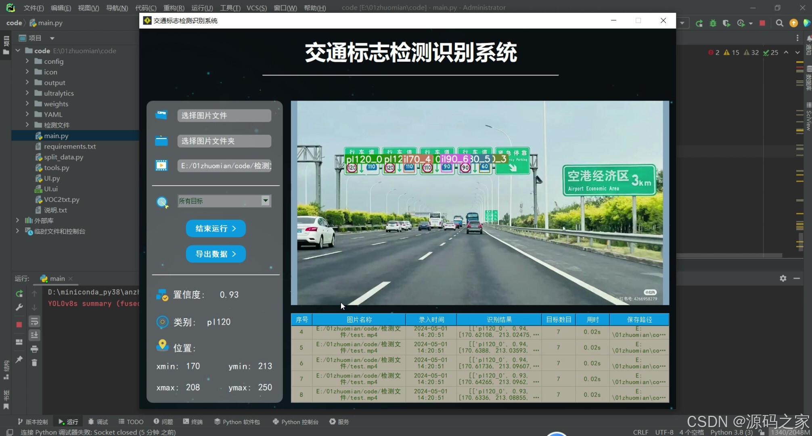
Task: Rerun the main script in the Run panel
Action: coord(19,294)
